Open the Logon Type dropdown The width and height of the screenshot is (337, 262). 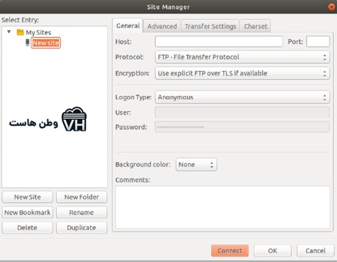coord(242,97)
